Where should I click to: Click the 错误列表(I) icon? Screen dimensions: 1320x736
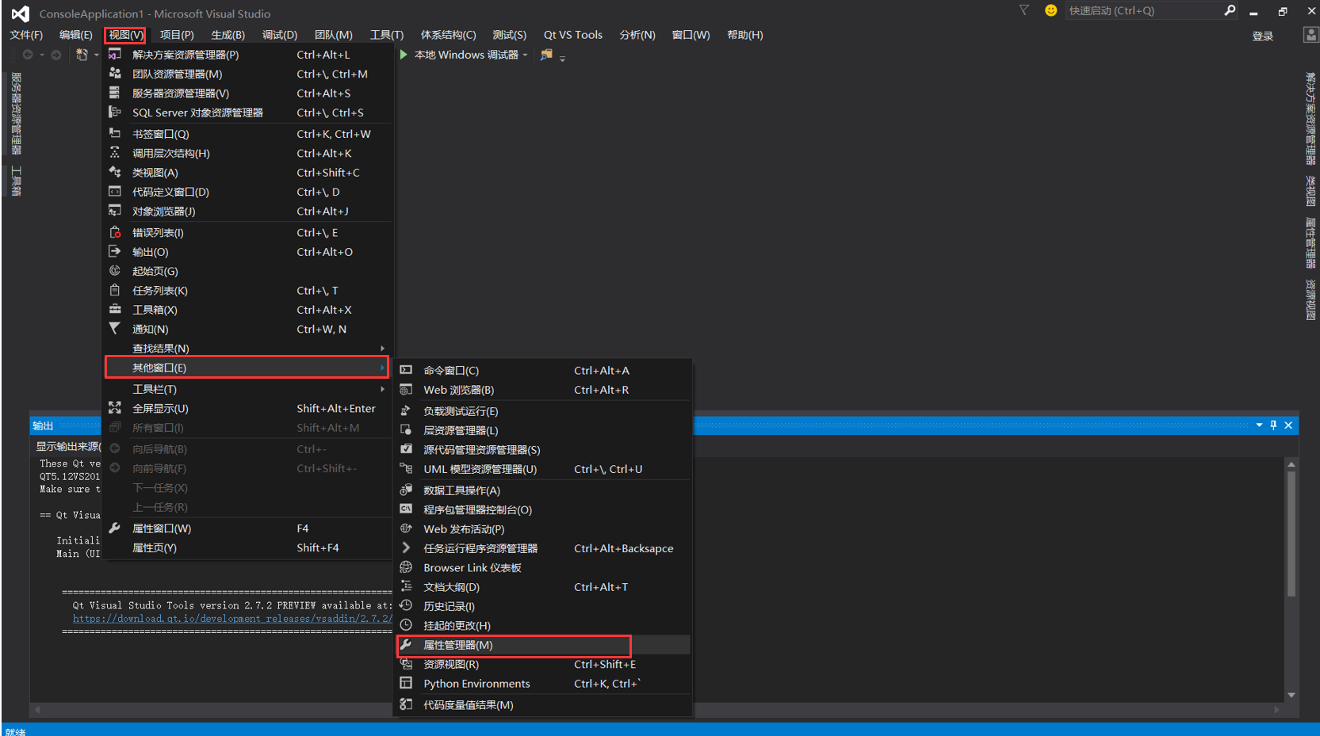(115, 232)
